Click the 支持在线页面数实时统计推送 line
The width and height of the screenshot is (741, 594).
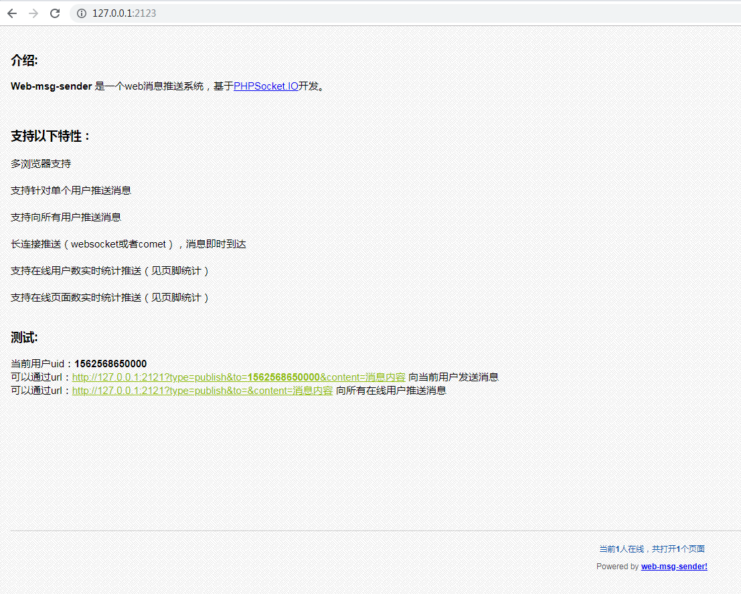pos(110,298)
